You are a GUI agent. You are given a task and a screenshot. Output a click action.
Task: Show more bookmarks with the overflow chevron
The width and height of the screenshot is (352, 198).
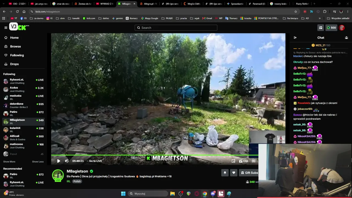[x=320, y=18]
